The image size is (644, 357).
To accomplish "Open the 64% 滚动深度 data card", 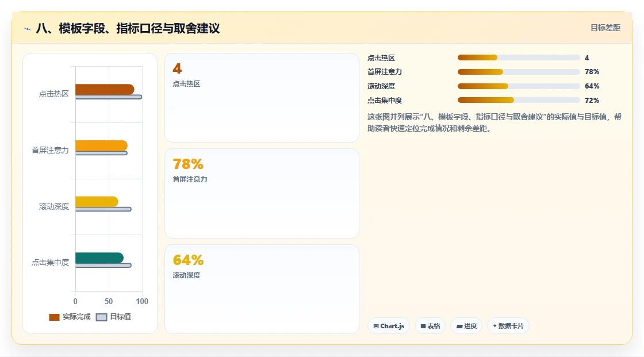I will 262,289.
